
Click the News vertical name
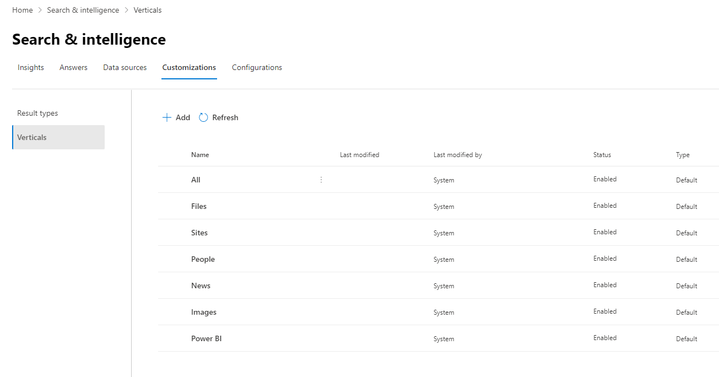coord(201,286)
